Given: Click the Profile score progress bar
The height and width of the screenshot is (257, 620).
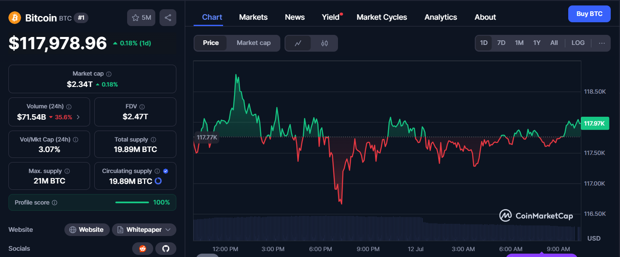Looking at the screenshot, I should [132, 202].
